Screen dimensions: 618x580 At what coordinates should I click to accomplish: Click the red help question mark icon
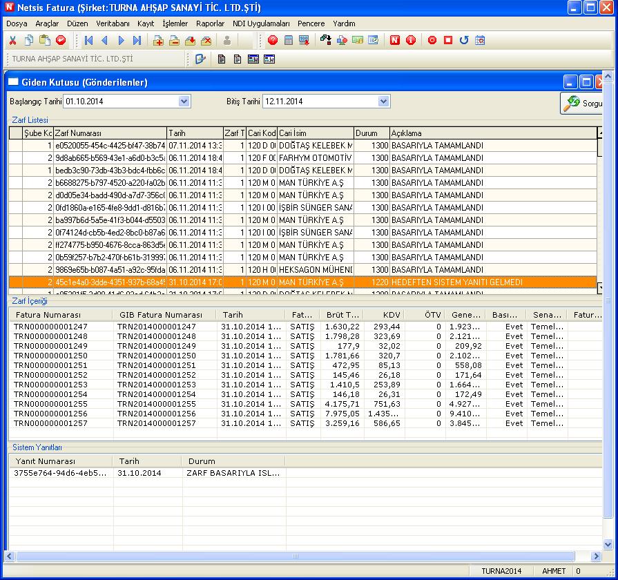coord(273,41)
